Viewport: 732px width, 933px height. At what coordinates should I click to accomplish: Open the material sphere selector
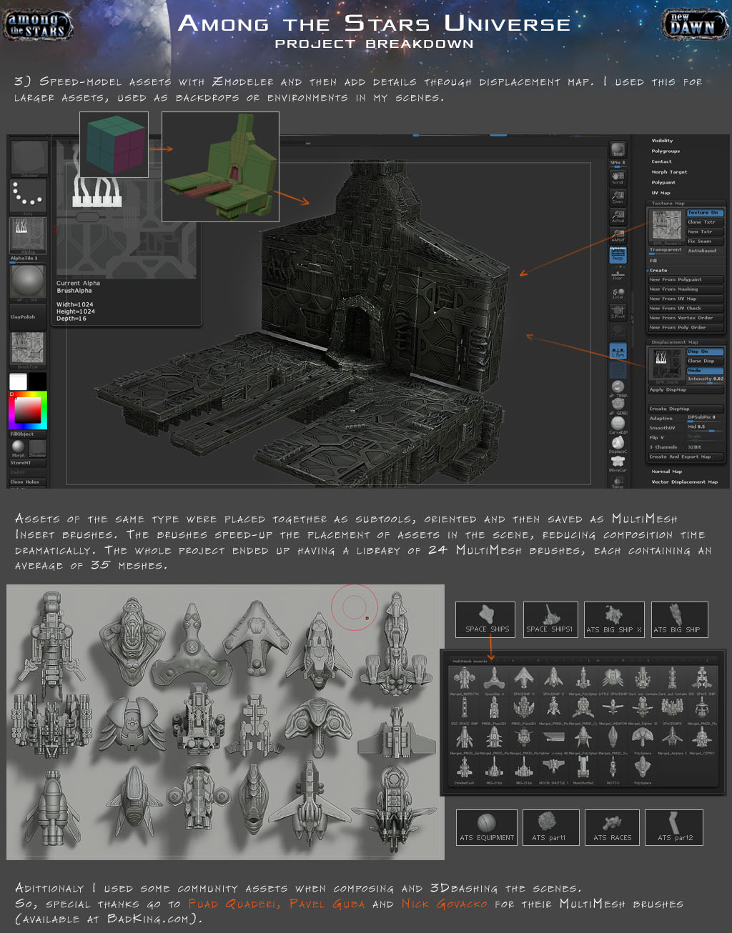pos(29,283)
